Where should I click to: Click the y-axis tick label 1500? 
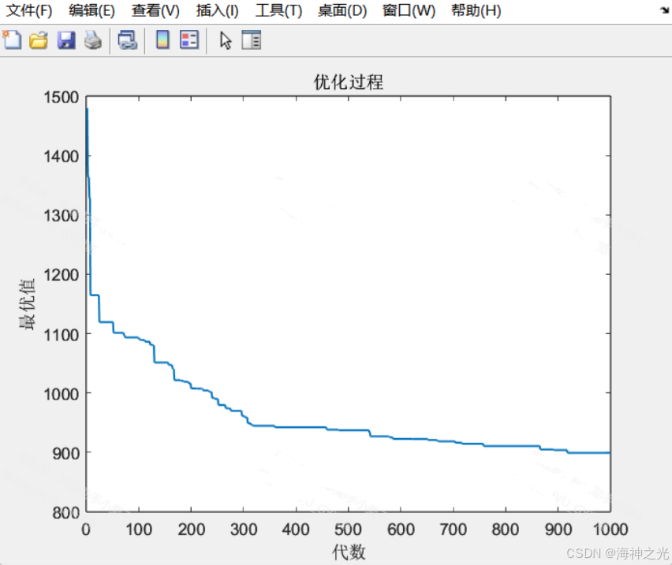[62, 97]
